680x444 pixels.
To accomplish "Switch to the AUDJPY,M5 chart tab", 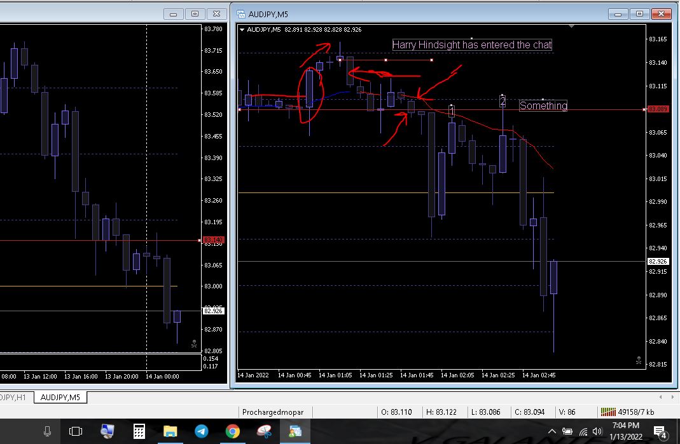I will (60, 397).
